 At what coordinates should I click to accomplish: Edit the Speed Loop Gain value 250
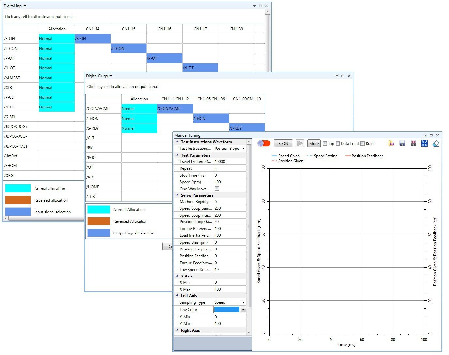pos(230,208)
